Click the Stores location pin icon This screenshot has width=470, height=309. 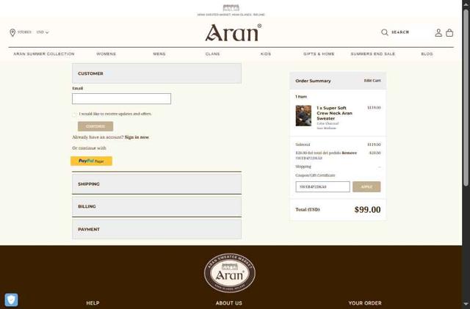(12, 32)
